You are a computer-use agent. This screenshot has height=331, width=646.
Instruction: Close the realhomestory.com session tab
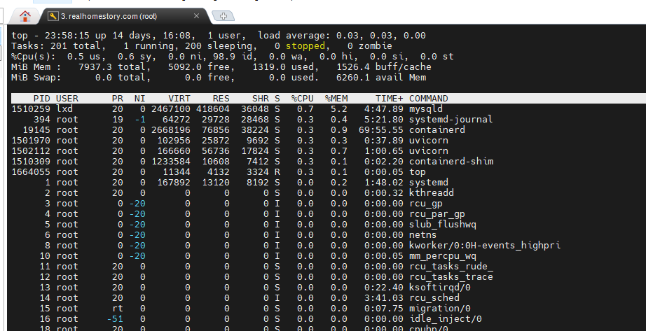[x=196, y=15]
